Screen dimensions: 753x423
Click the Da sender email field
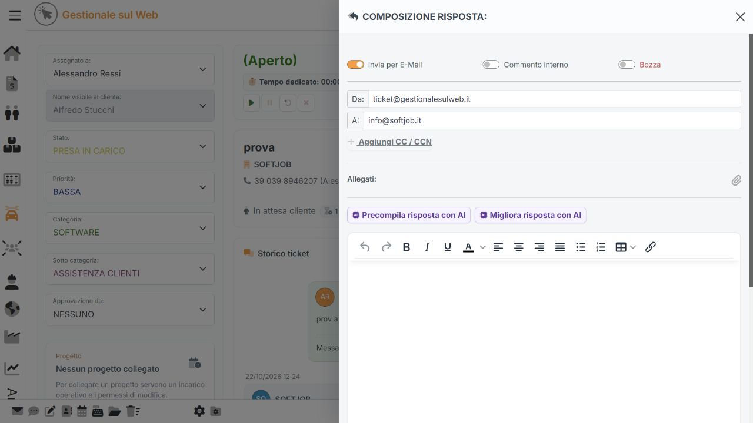[554, 99]
